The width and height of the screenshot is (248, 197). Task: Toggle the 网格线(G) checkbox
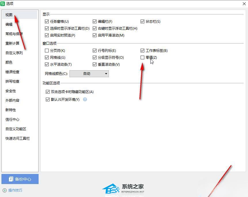47,58
